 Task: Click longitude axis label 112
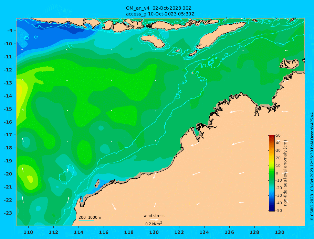[x=53, y=232]
